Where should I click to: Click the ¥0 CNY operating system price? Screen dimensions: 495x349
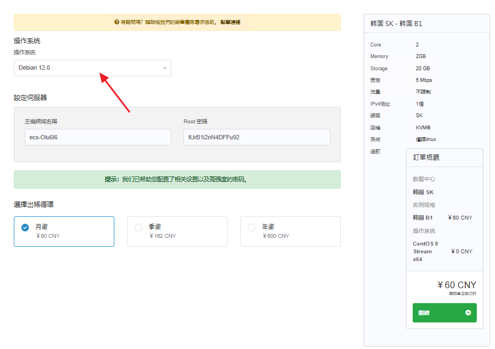coord(461,251)
